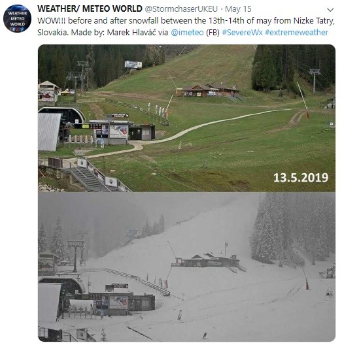Open the Weather Meteo World profile avatar
The image size is (342, 347).
click(17, 18)
